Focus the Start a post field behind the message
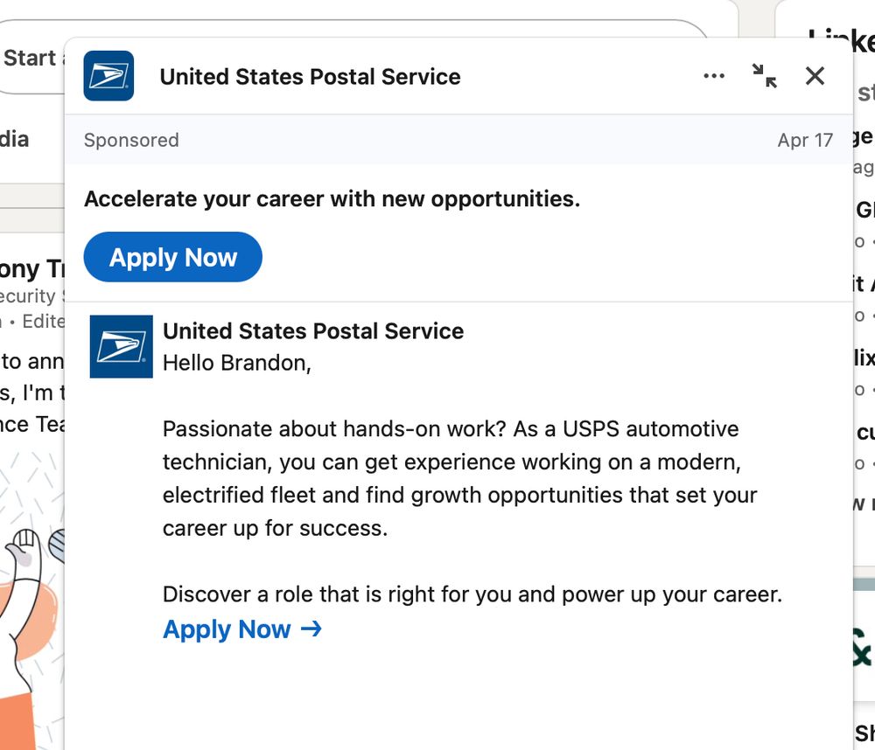The image size is (875, 750). (x=31, y=59)
